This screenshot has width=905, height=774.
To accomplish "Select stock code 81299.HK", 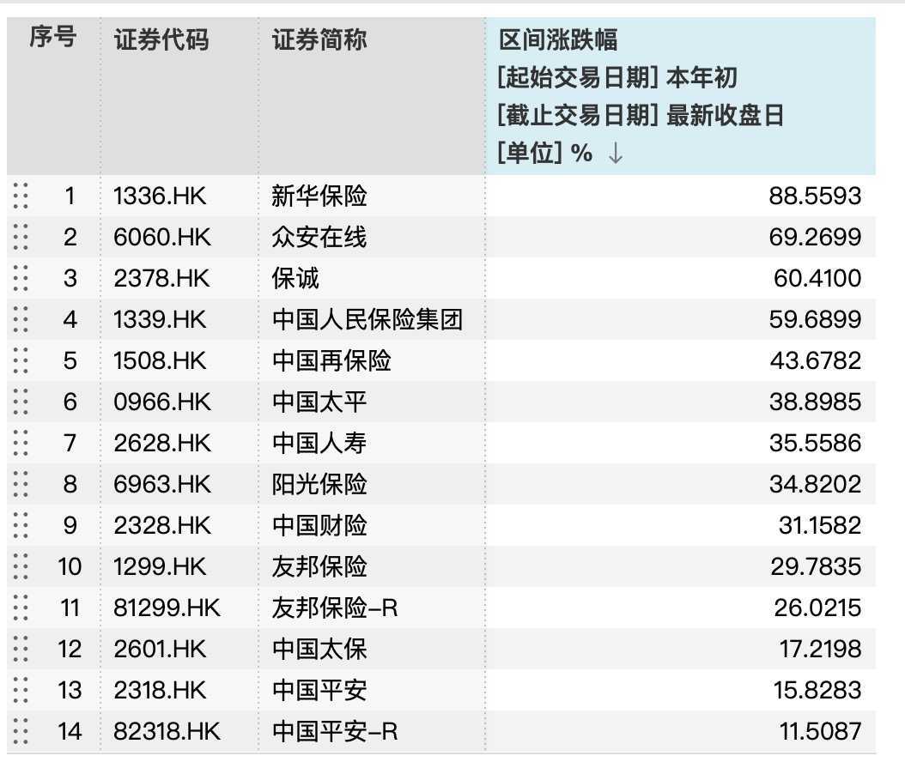I will (167, 608).
